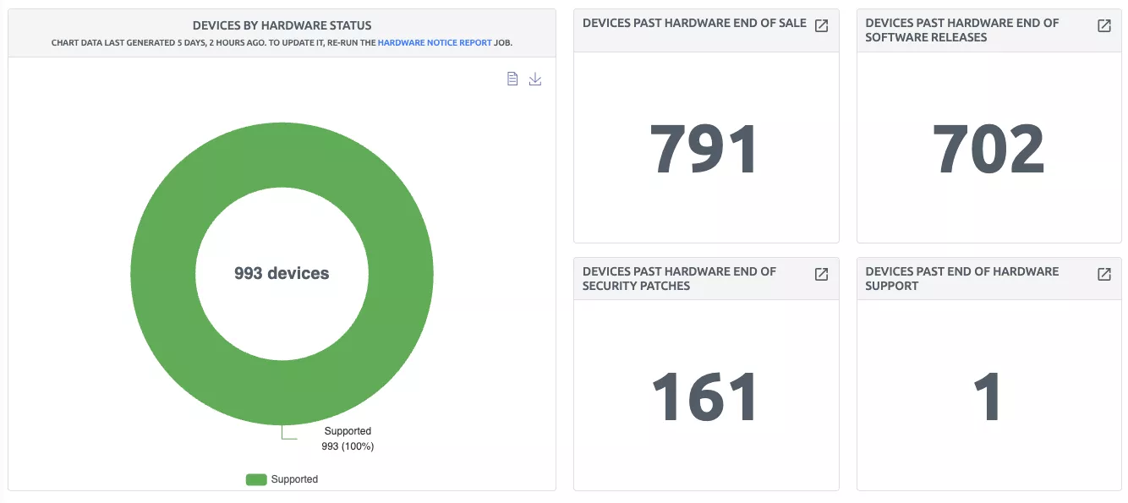1128x503 pixels.
Task: Click the 702 software releases count
Action: (x=988, y=150)
